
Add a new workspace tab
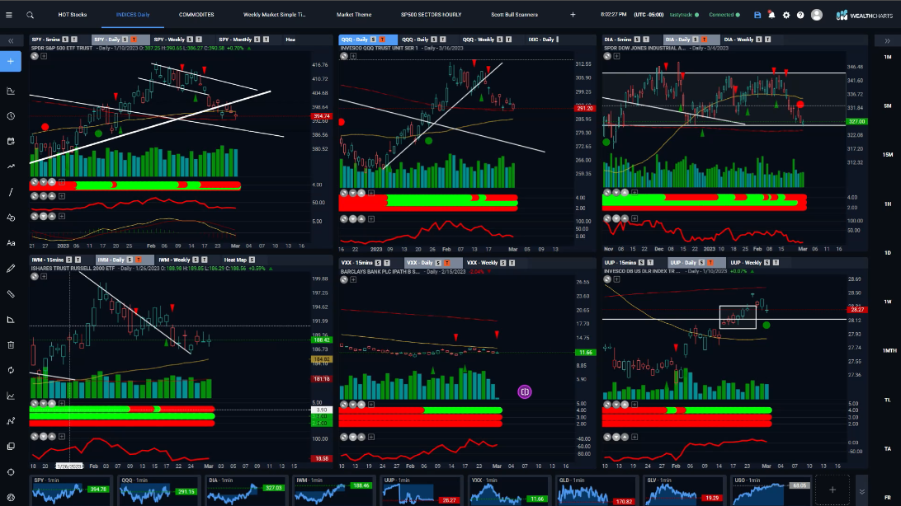pyautogui.click(x=573, y=14)
